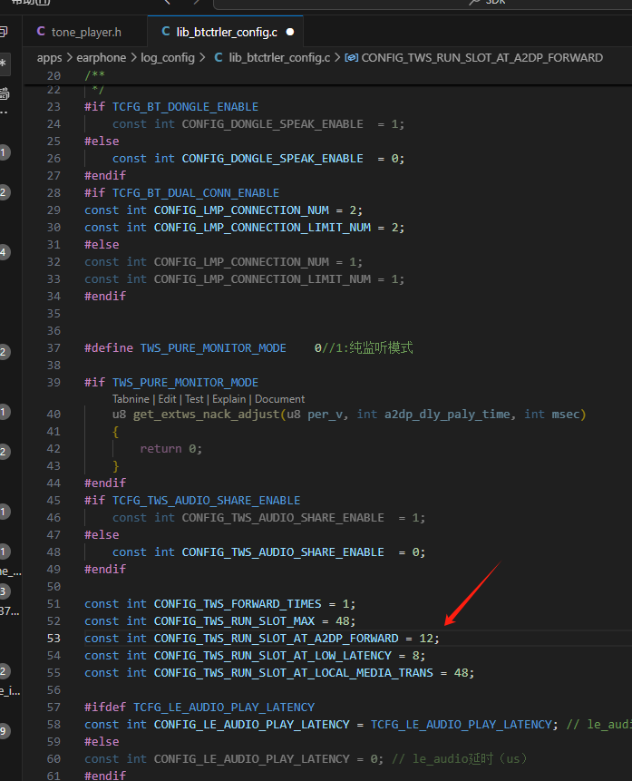Click line number 53 in the gutter
This screenshot has height=781, width=632.
tap(53, 639)
